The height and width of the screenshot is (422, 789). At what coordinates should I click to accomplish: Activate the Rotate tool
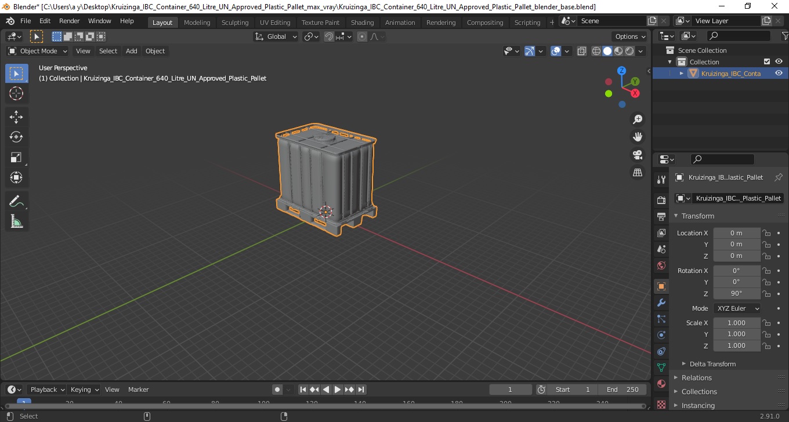click(16, 137)
